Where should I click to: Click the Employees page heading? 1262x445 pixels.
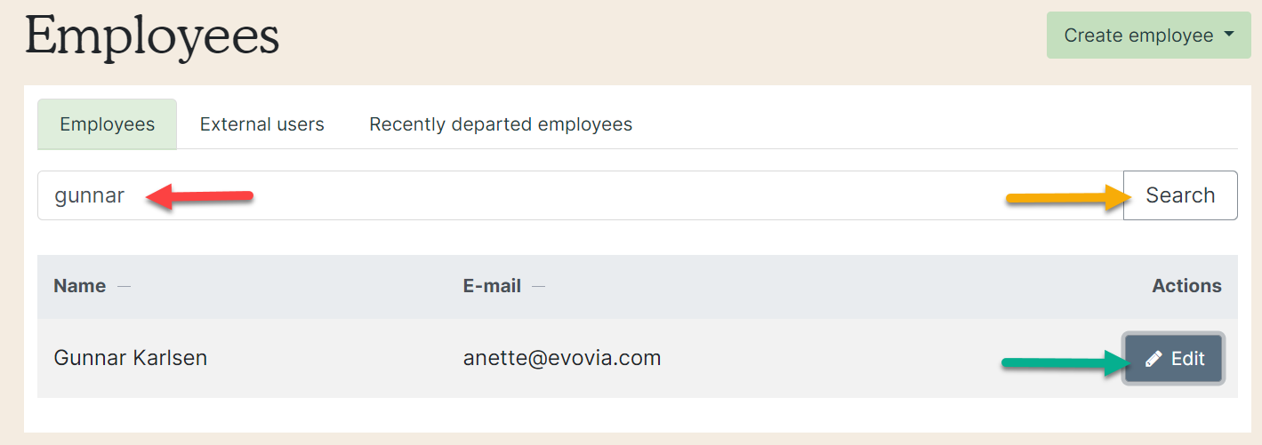pos(152,37)
